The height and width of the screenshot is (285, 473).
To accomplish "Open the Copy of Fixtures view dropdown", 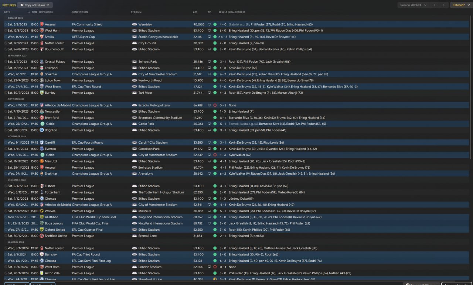I will [x=35, y=5].
